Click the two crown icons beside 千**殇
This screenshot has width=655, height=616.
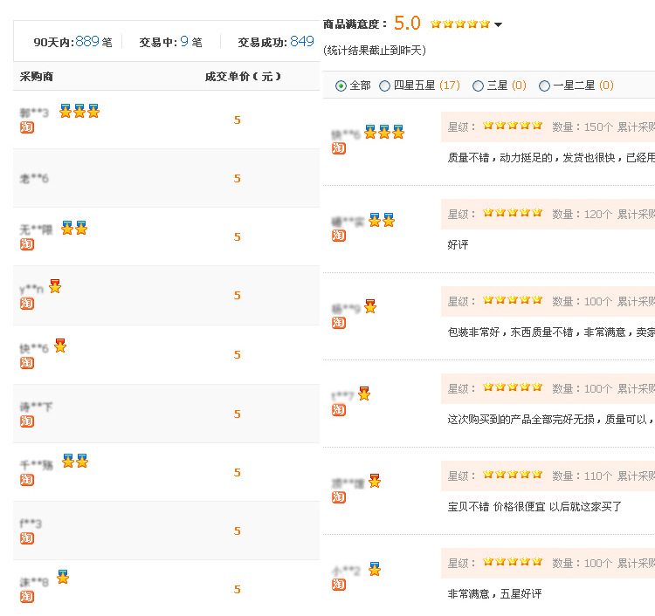click(x=75, y=461)
